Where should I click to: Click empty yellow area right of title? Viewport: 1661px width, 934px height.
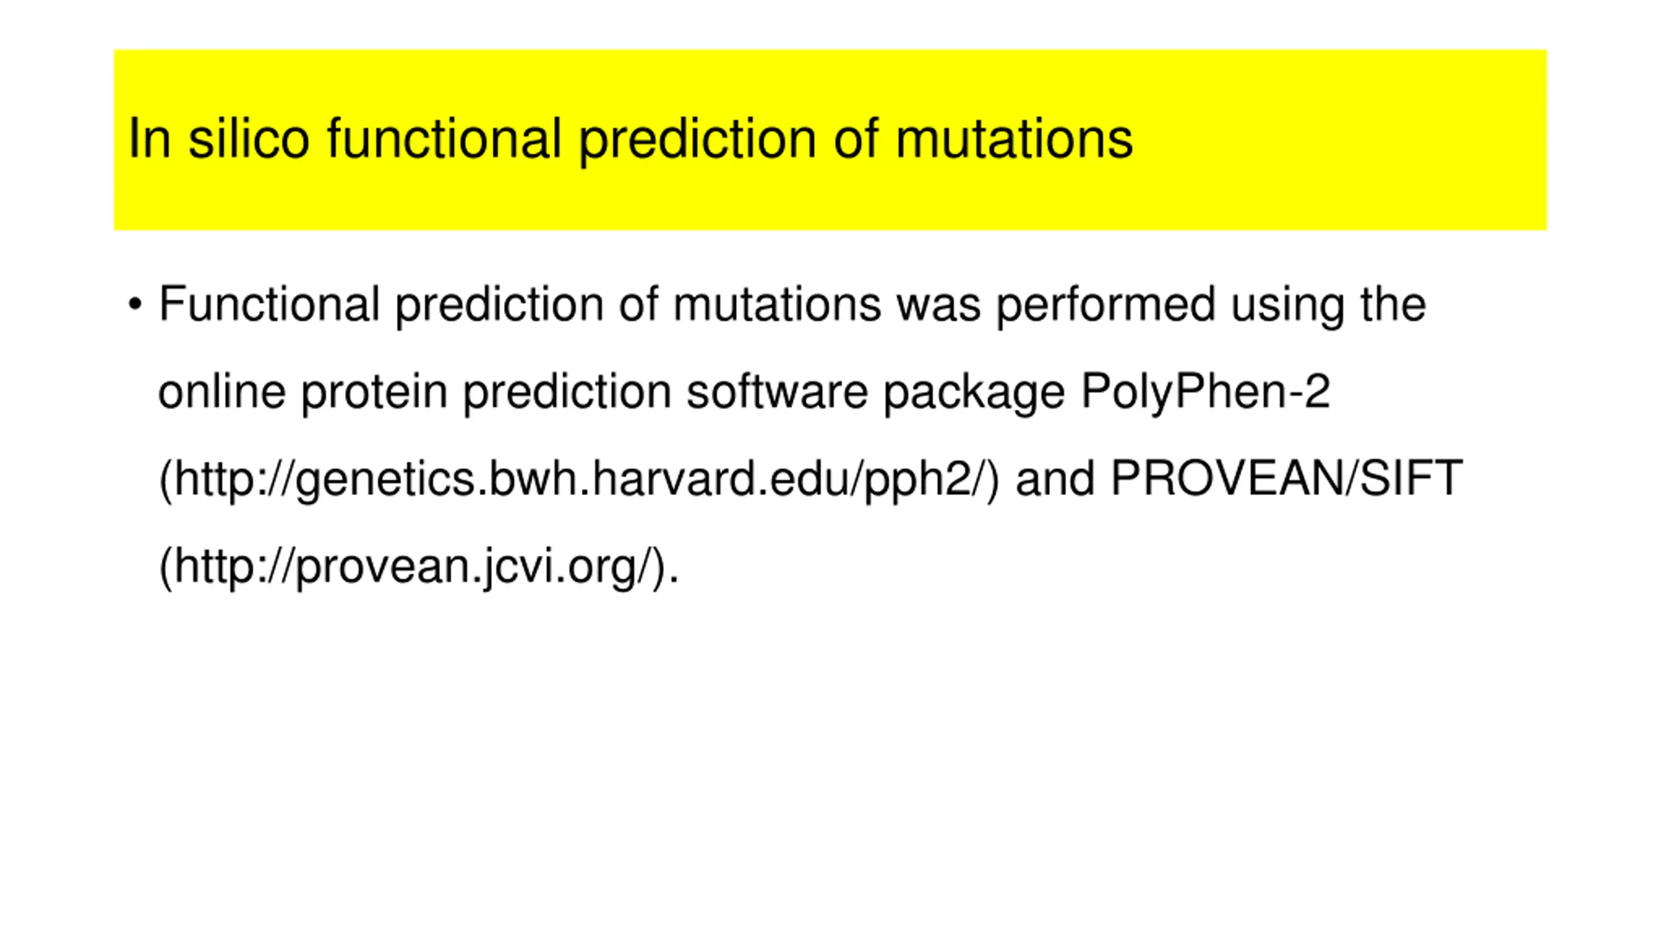pyautogui.click(x=1343, y=139)
